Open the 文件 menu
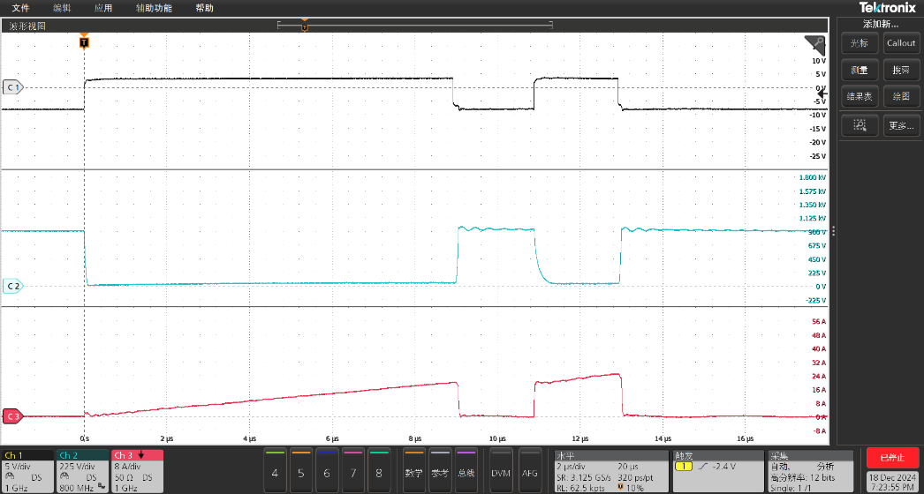Viewport: 924px width, 494px height. 20,8
